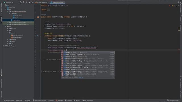The width and height of the screenshot is (182, 102).
Task: Hide the Project panel with minus icon
Action: [x=33, y=2]
